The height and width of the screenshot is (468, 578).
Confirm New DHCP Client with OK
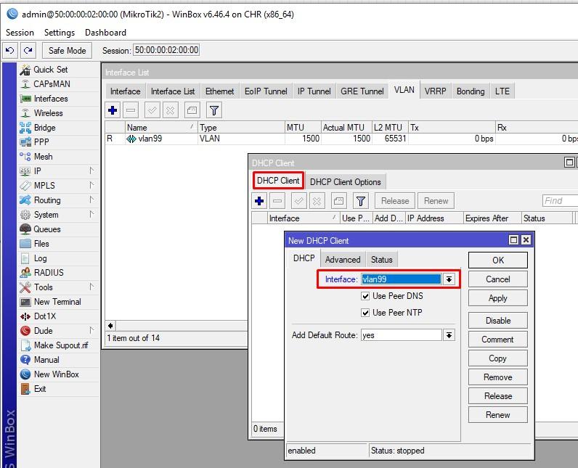point(498,260)
